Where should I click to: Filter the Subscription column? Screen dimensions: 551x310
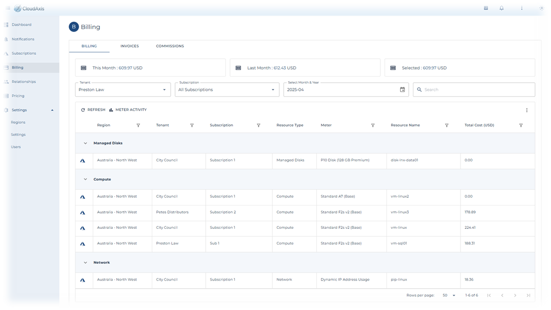pos(258,125)
